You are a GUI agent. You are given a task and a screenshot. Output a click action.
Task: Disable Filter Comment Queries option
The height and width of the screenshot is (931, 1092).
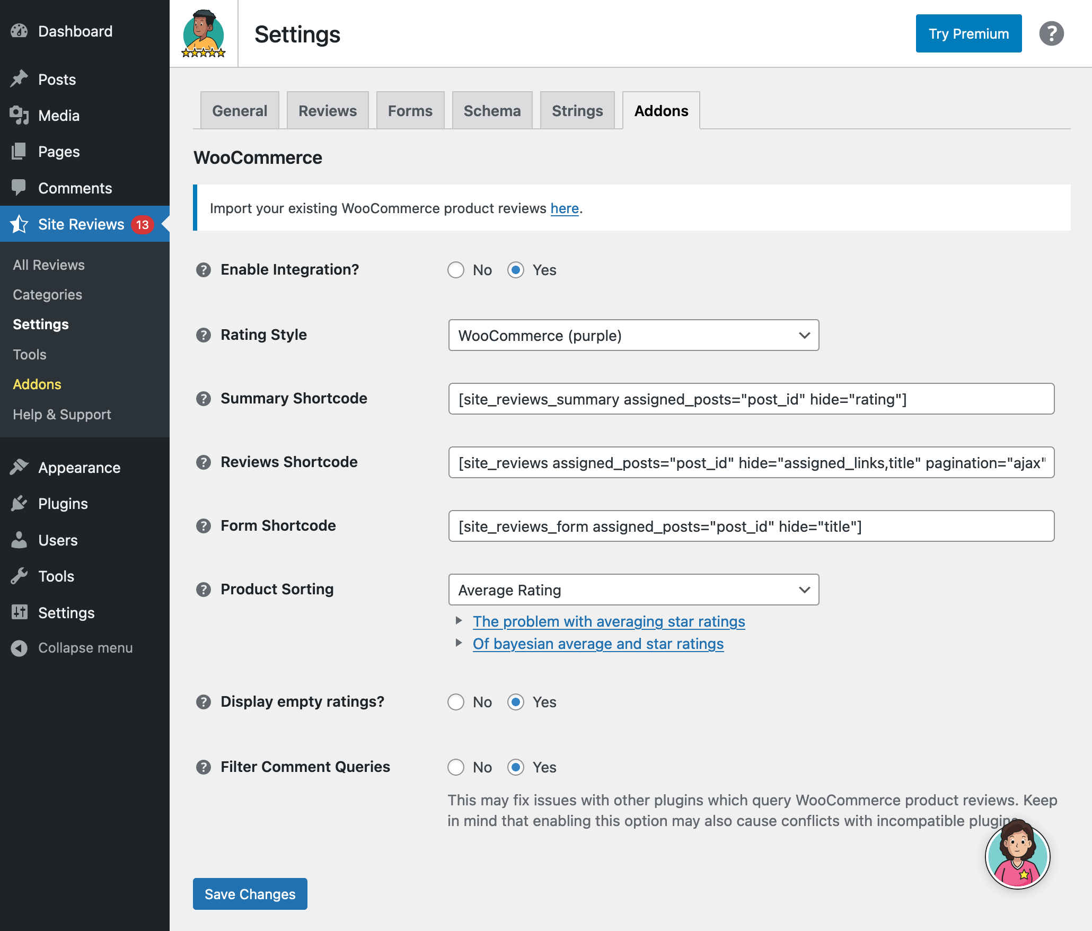pos(455,768)
